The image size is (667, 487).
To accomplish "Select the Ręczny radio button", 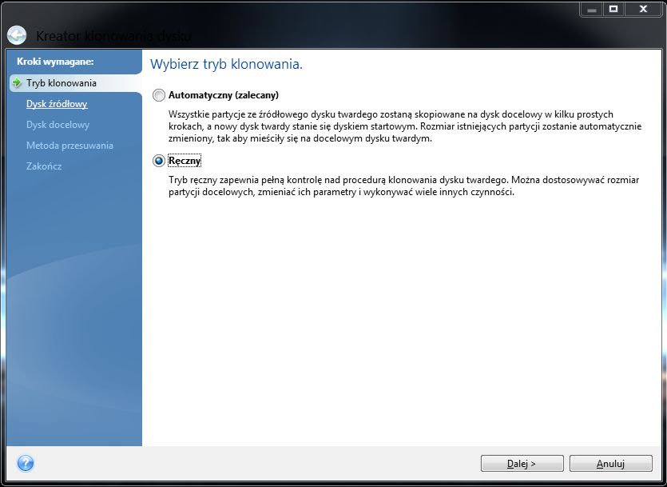I will point(159,161).
